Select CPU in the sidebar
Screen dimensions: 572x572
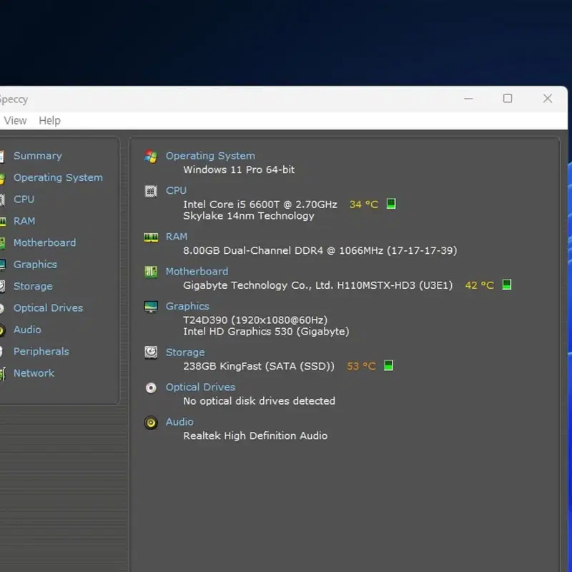[24, 199]
